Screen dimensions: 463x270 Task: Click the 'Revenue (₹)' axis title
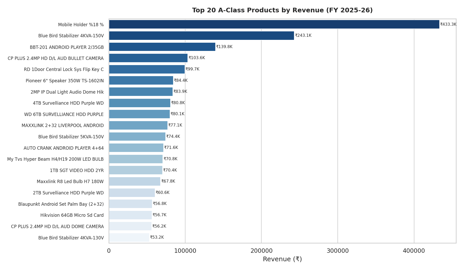click(x=282, y=259)
